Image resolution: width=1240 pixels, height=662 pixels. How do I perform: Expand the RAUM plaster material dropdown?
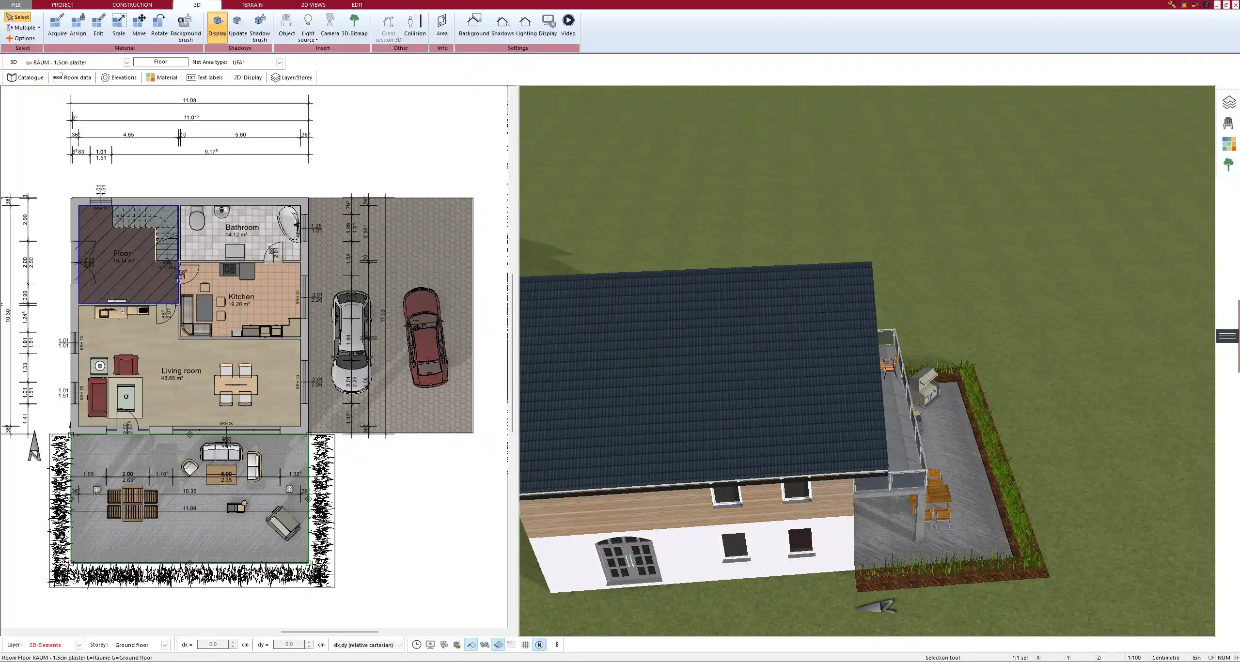[126, 62]
